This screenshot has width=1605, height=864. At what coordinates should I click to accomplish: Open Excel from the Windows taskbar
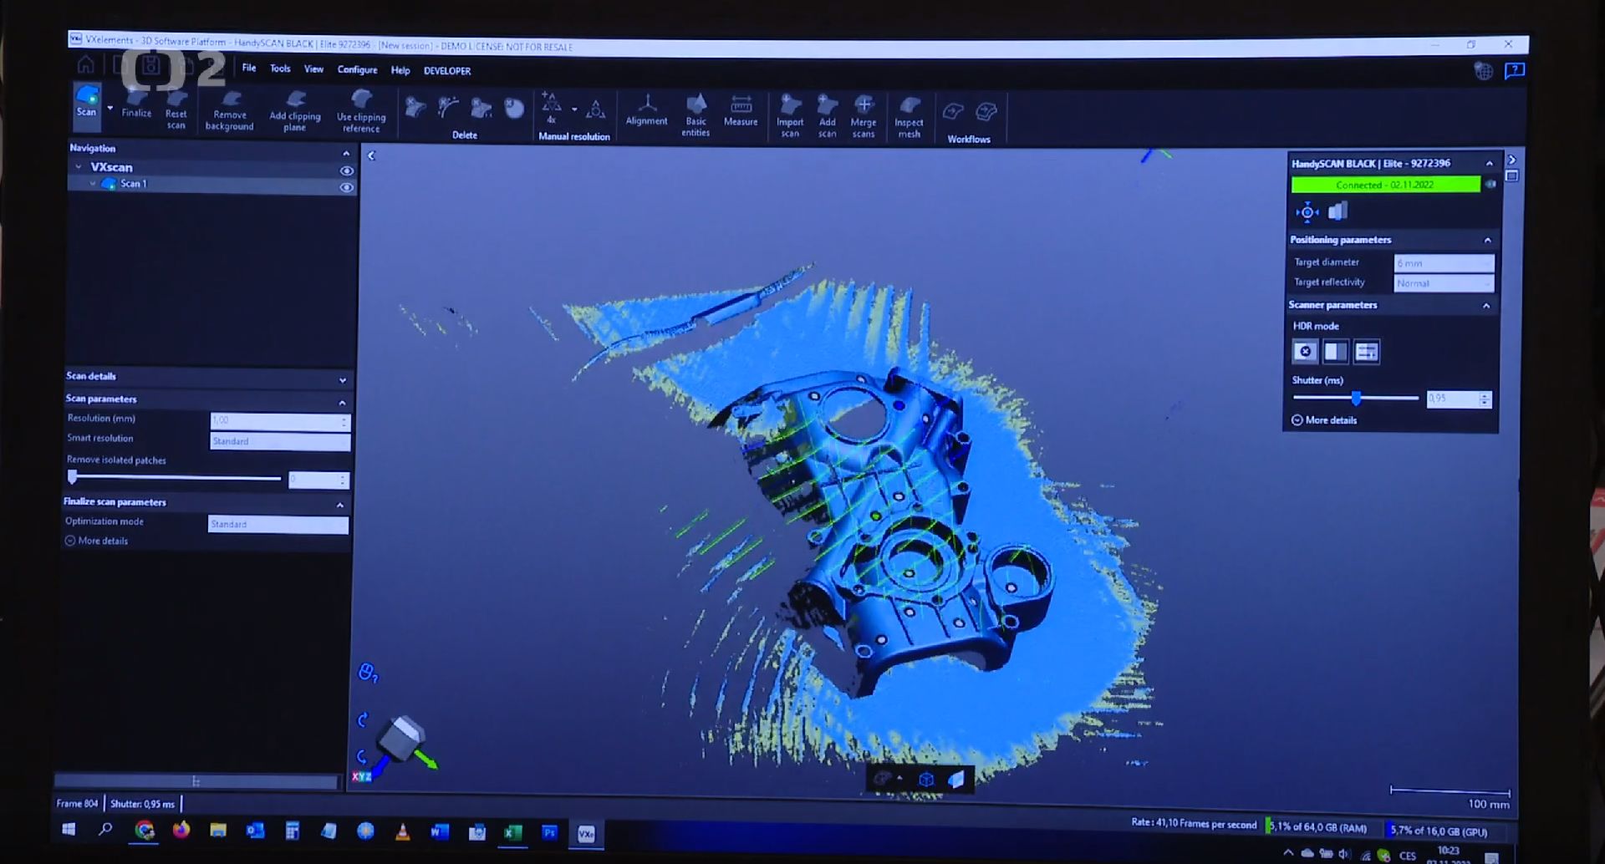click(x=512, y=832)
